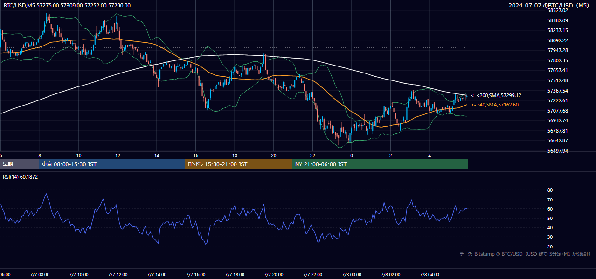Click price axis label 57222.61
Screen dimensions: 596x279
pos(558,100)
